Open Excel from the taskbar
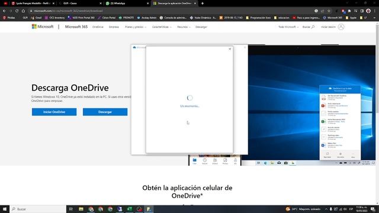The height and width of the screenshot is (213, 379). [x=130, y=209]
